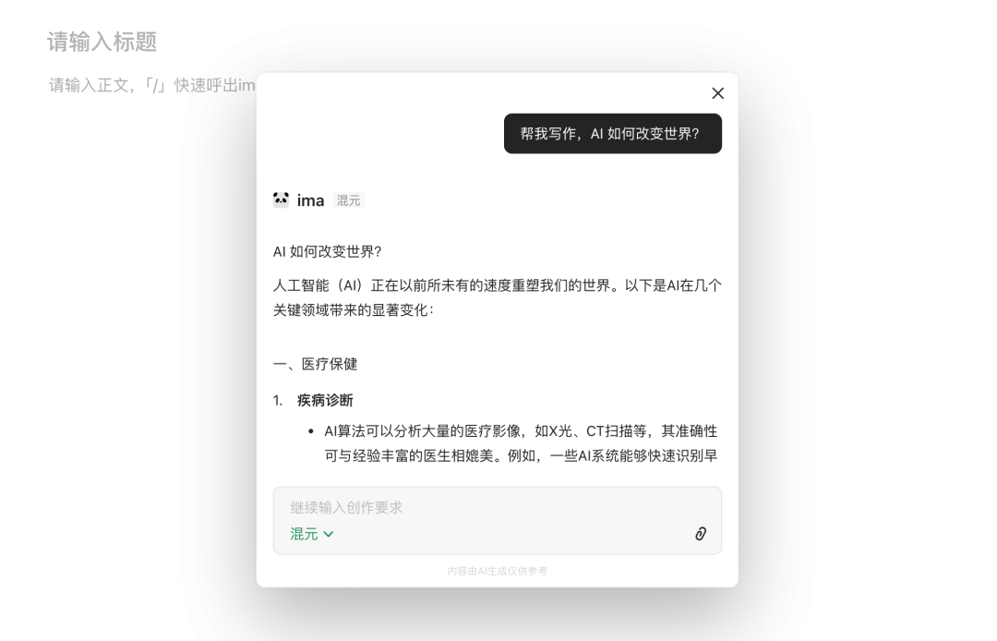Image resolution: width=997 pixels, height=641 pixels.
Task: Click the bullet line starting 可与经验丰富的医生
Action: (x=521, y=456)
